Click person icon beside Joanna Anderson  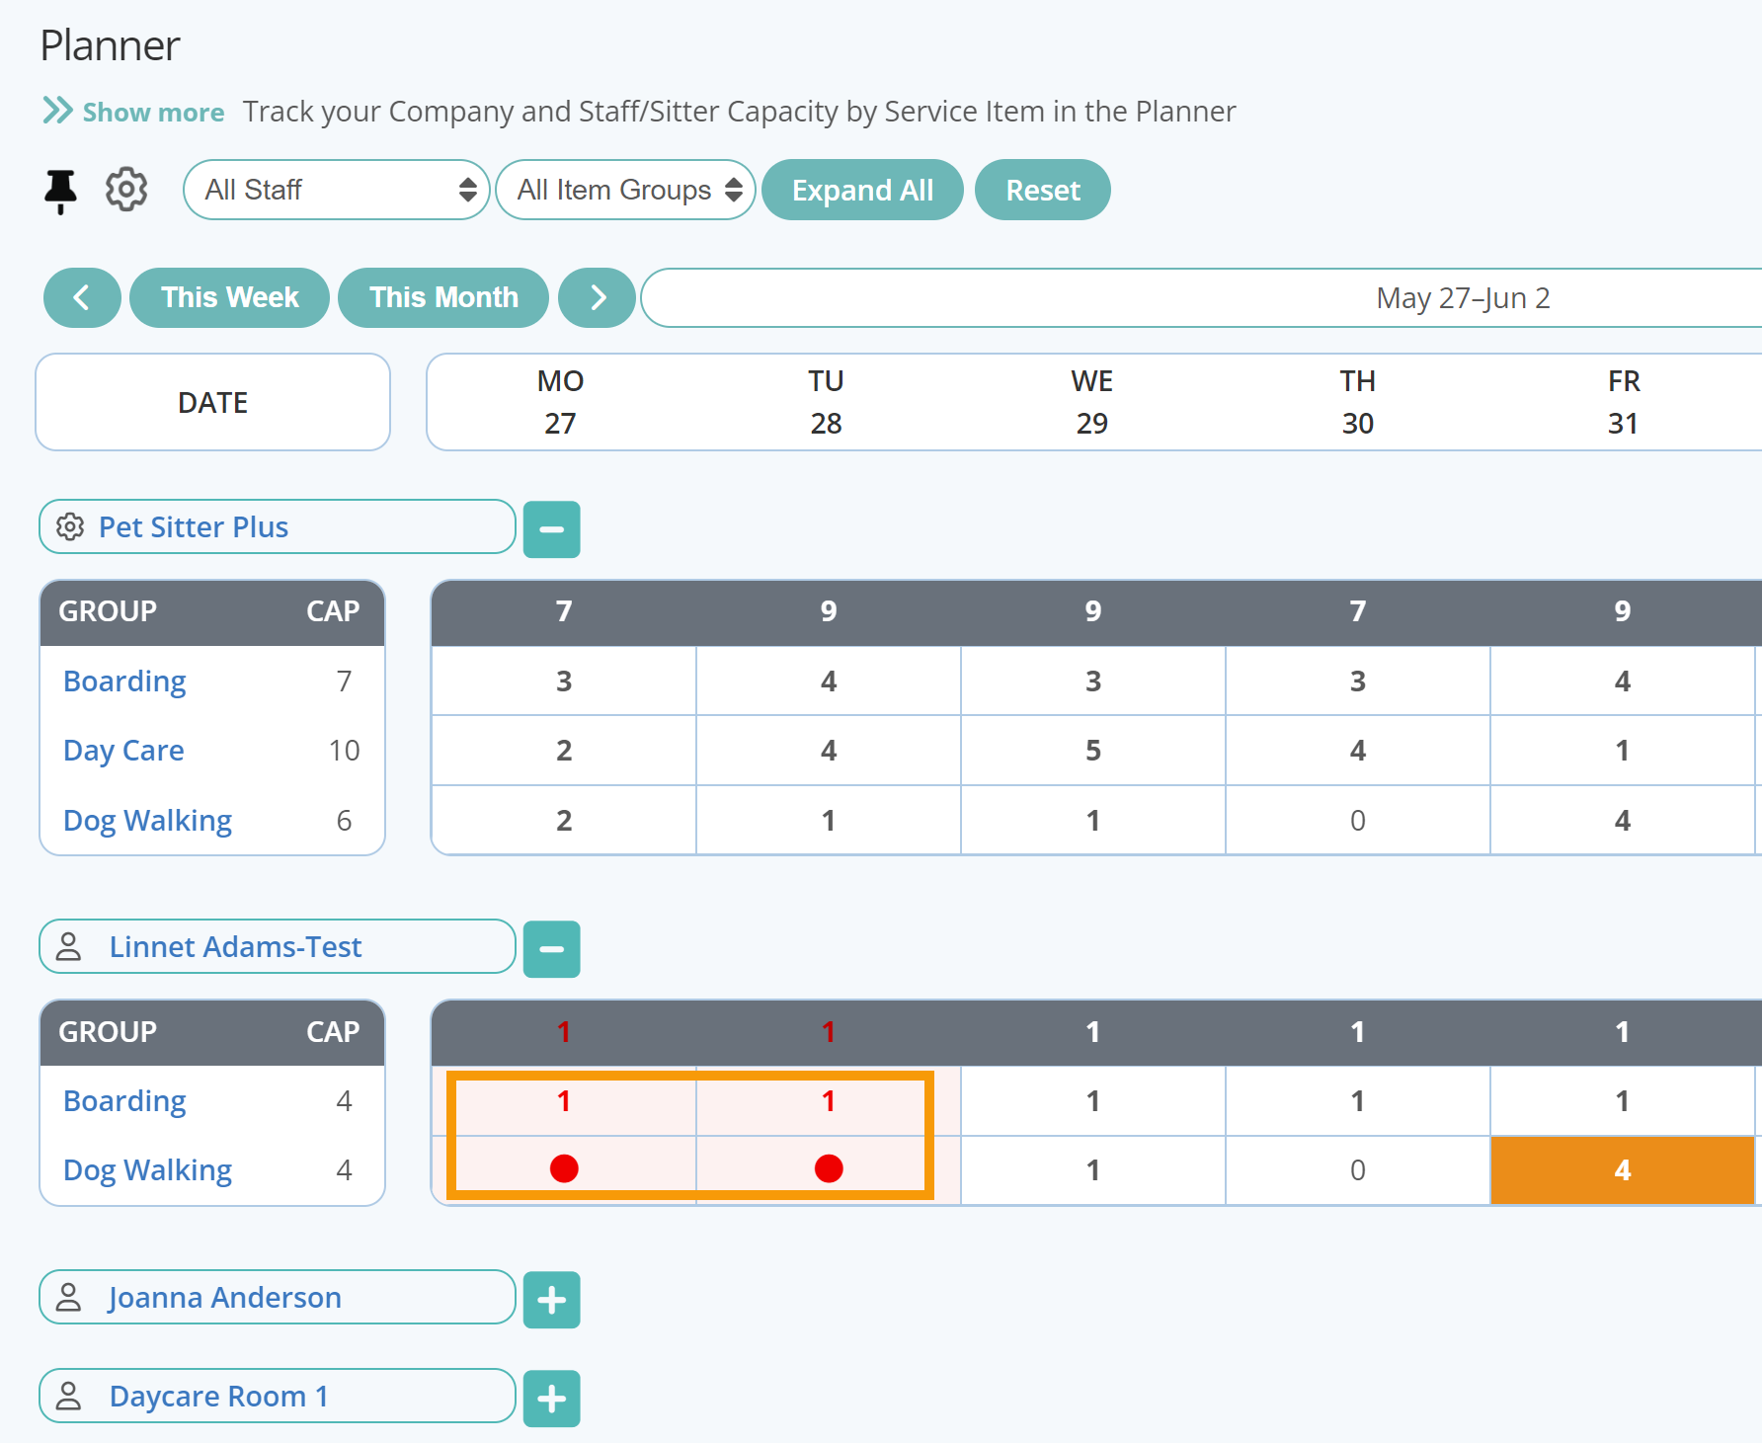click(68, 1298)
